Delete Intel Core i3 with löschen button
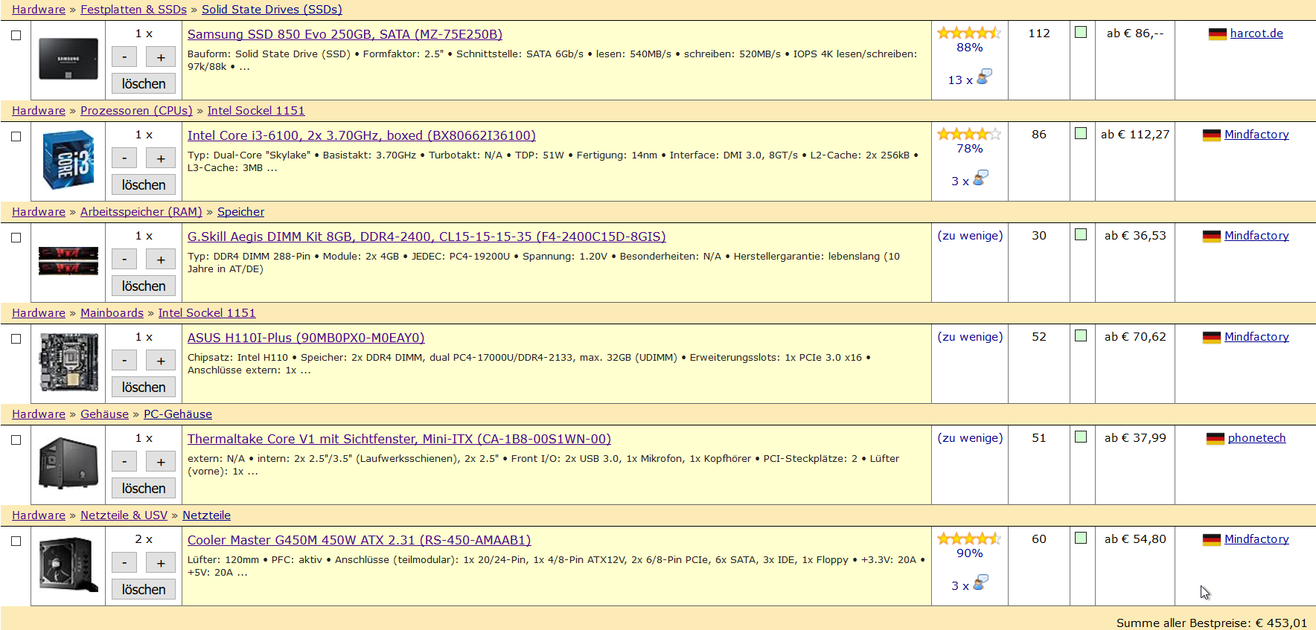 (x=144, y=184)
